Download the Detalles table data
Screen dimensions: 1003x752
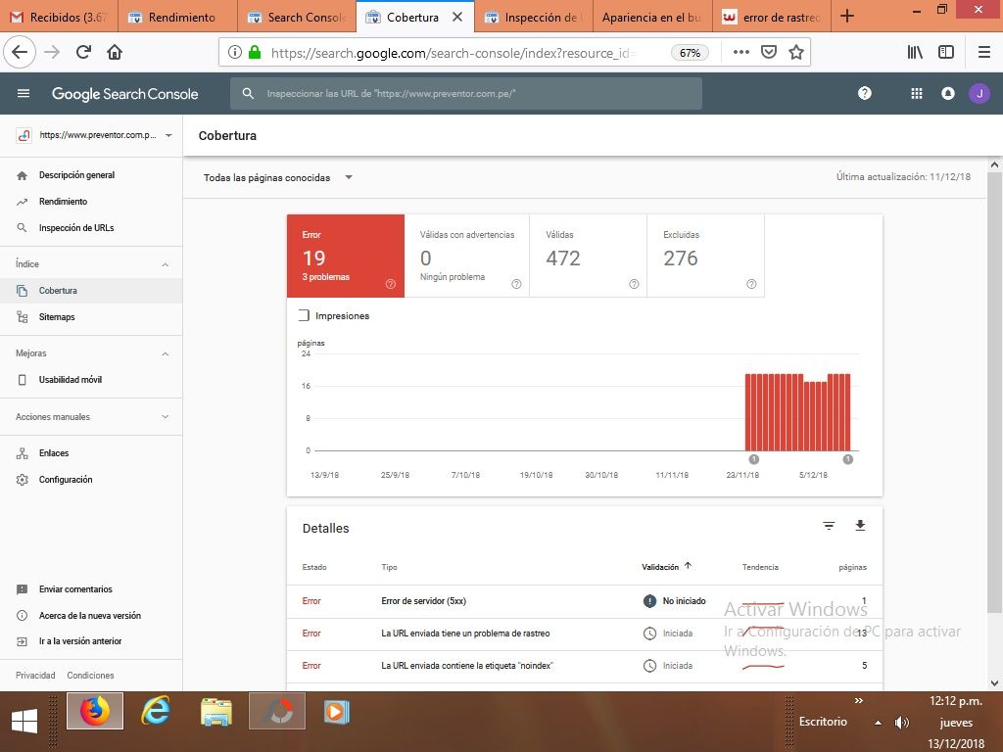(x=860, y=526)
